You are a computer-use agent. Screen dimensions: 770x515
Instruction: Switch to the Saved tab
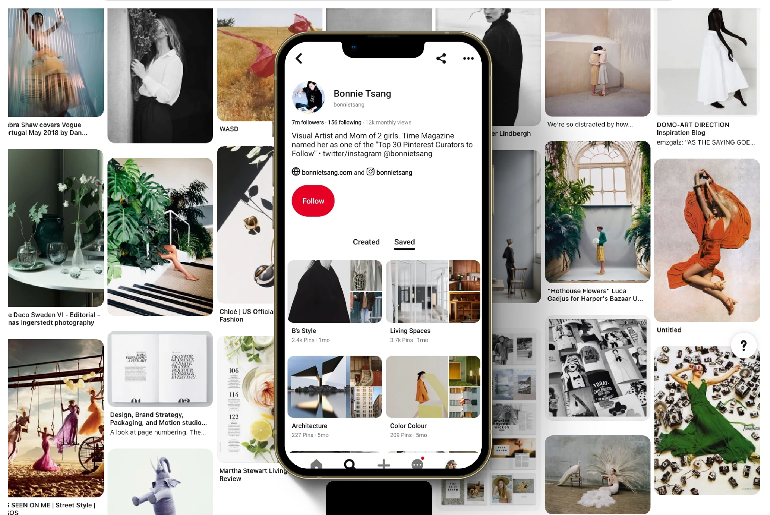pos(405,241)
